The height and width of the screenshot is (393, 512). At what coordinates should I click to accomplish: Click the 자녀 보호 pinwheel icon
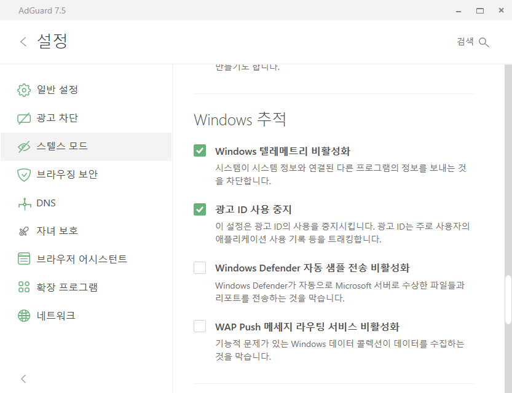pos(24,232)
